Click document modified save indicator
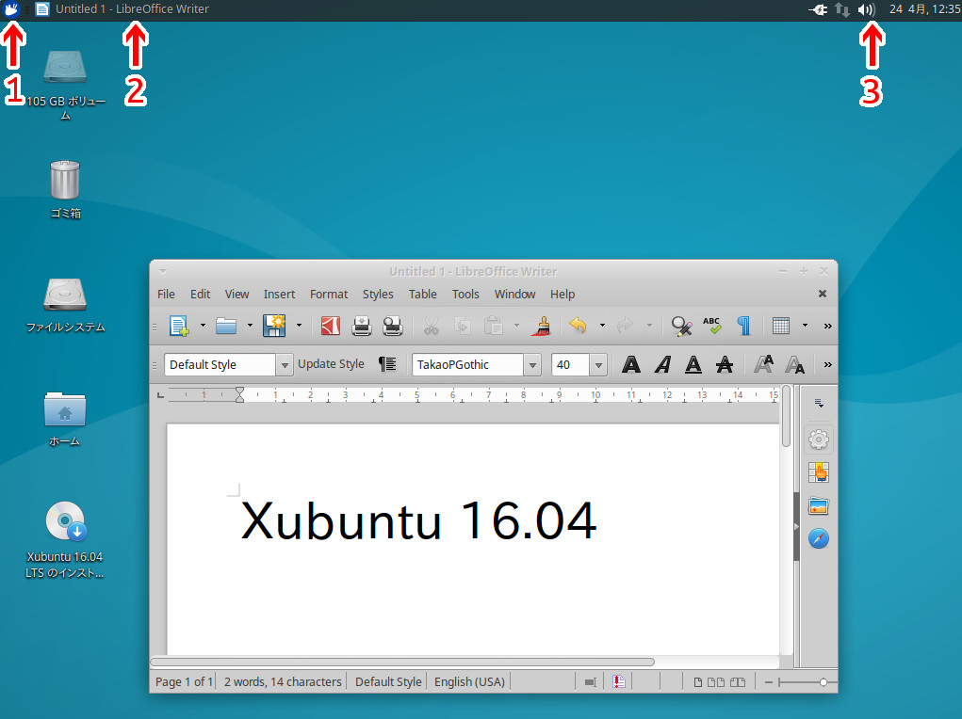The height and width of the screenshot is (719, 962). pos(618,681)
